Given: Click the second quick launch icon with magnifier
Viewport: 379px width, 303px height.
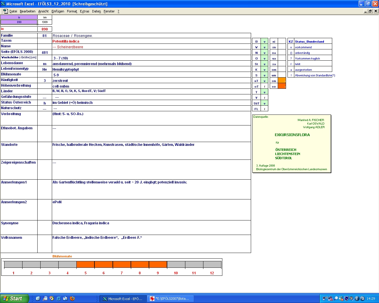Looking at the screenshot, I should (45, 299).
